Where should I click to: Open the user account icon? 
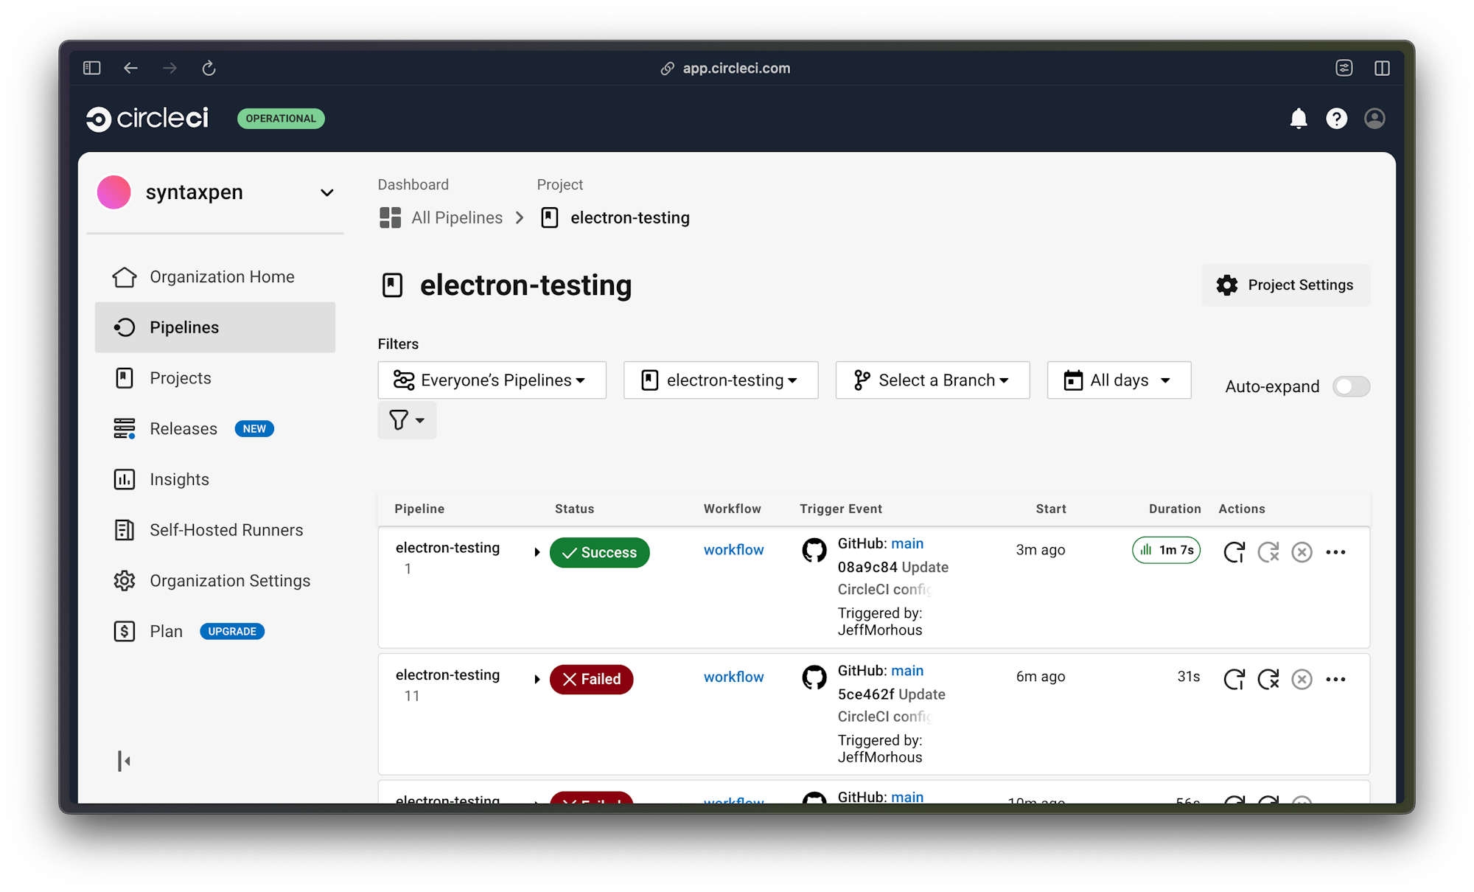[x=1375, y=119]
